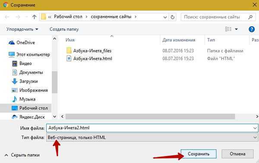Open the help question mark icon
The width and height of the screenshot is (259, 163).
pos(252,29)
